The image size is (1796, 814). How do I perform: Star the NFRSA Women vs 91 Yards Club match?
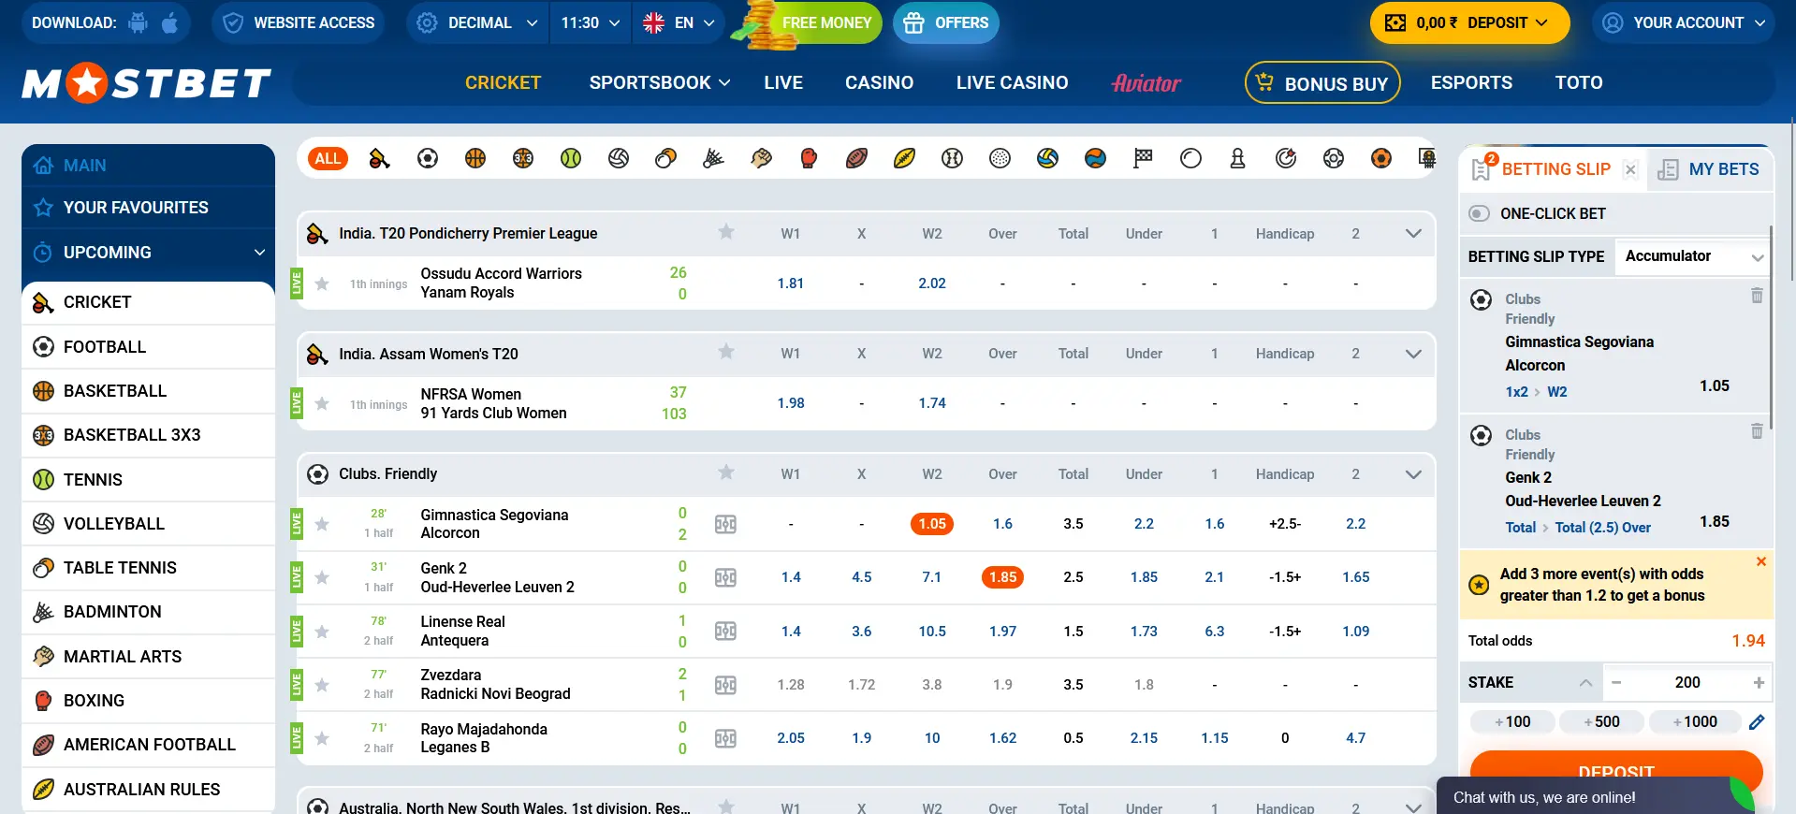pyautogui.click(x=322, y=403)
